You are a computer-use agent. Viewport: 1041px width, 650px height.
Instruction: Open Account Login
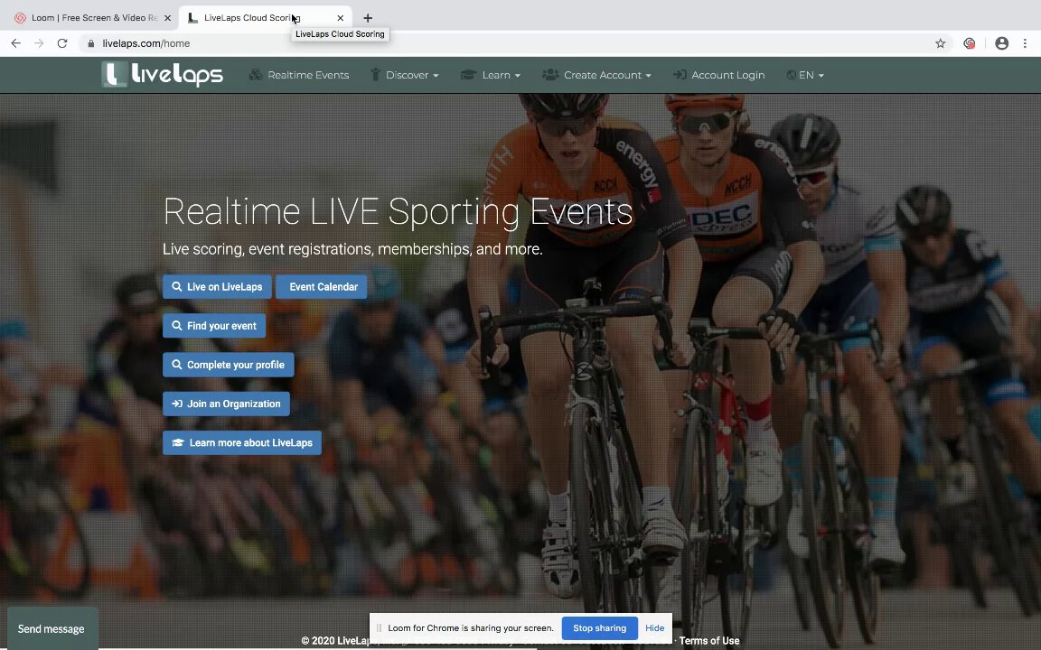click(x=719, y=75)
